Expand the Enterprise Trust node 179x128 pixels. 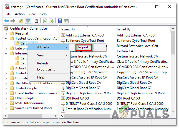6,49
